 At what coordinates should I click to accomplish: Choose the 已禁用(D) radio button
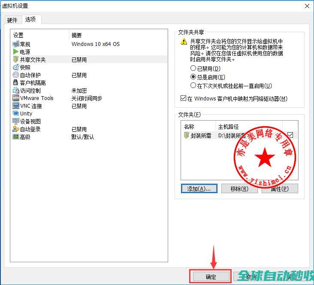[x=193, y=69]
